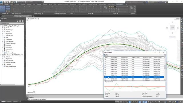Open the help icon in Best Fit Report
Image resolution: width=183 pixels, height=103 pixels.
[x=165, y=55]
